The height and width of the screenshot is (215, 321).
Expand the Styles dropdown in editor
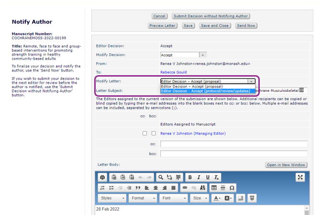coord(113,198)
